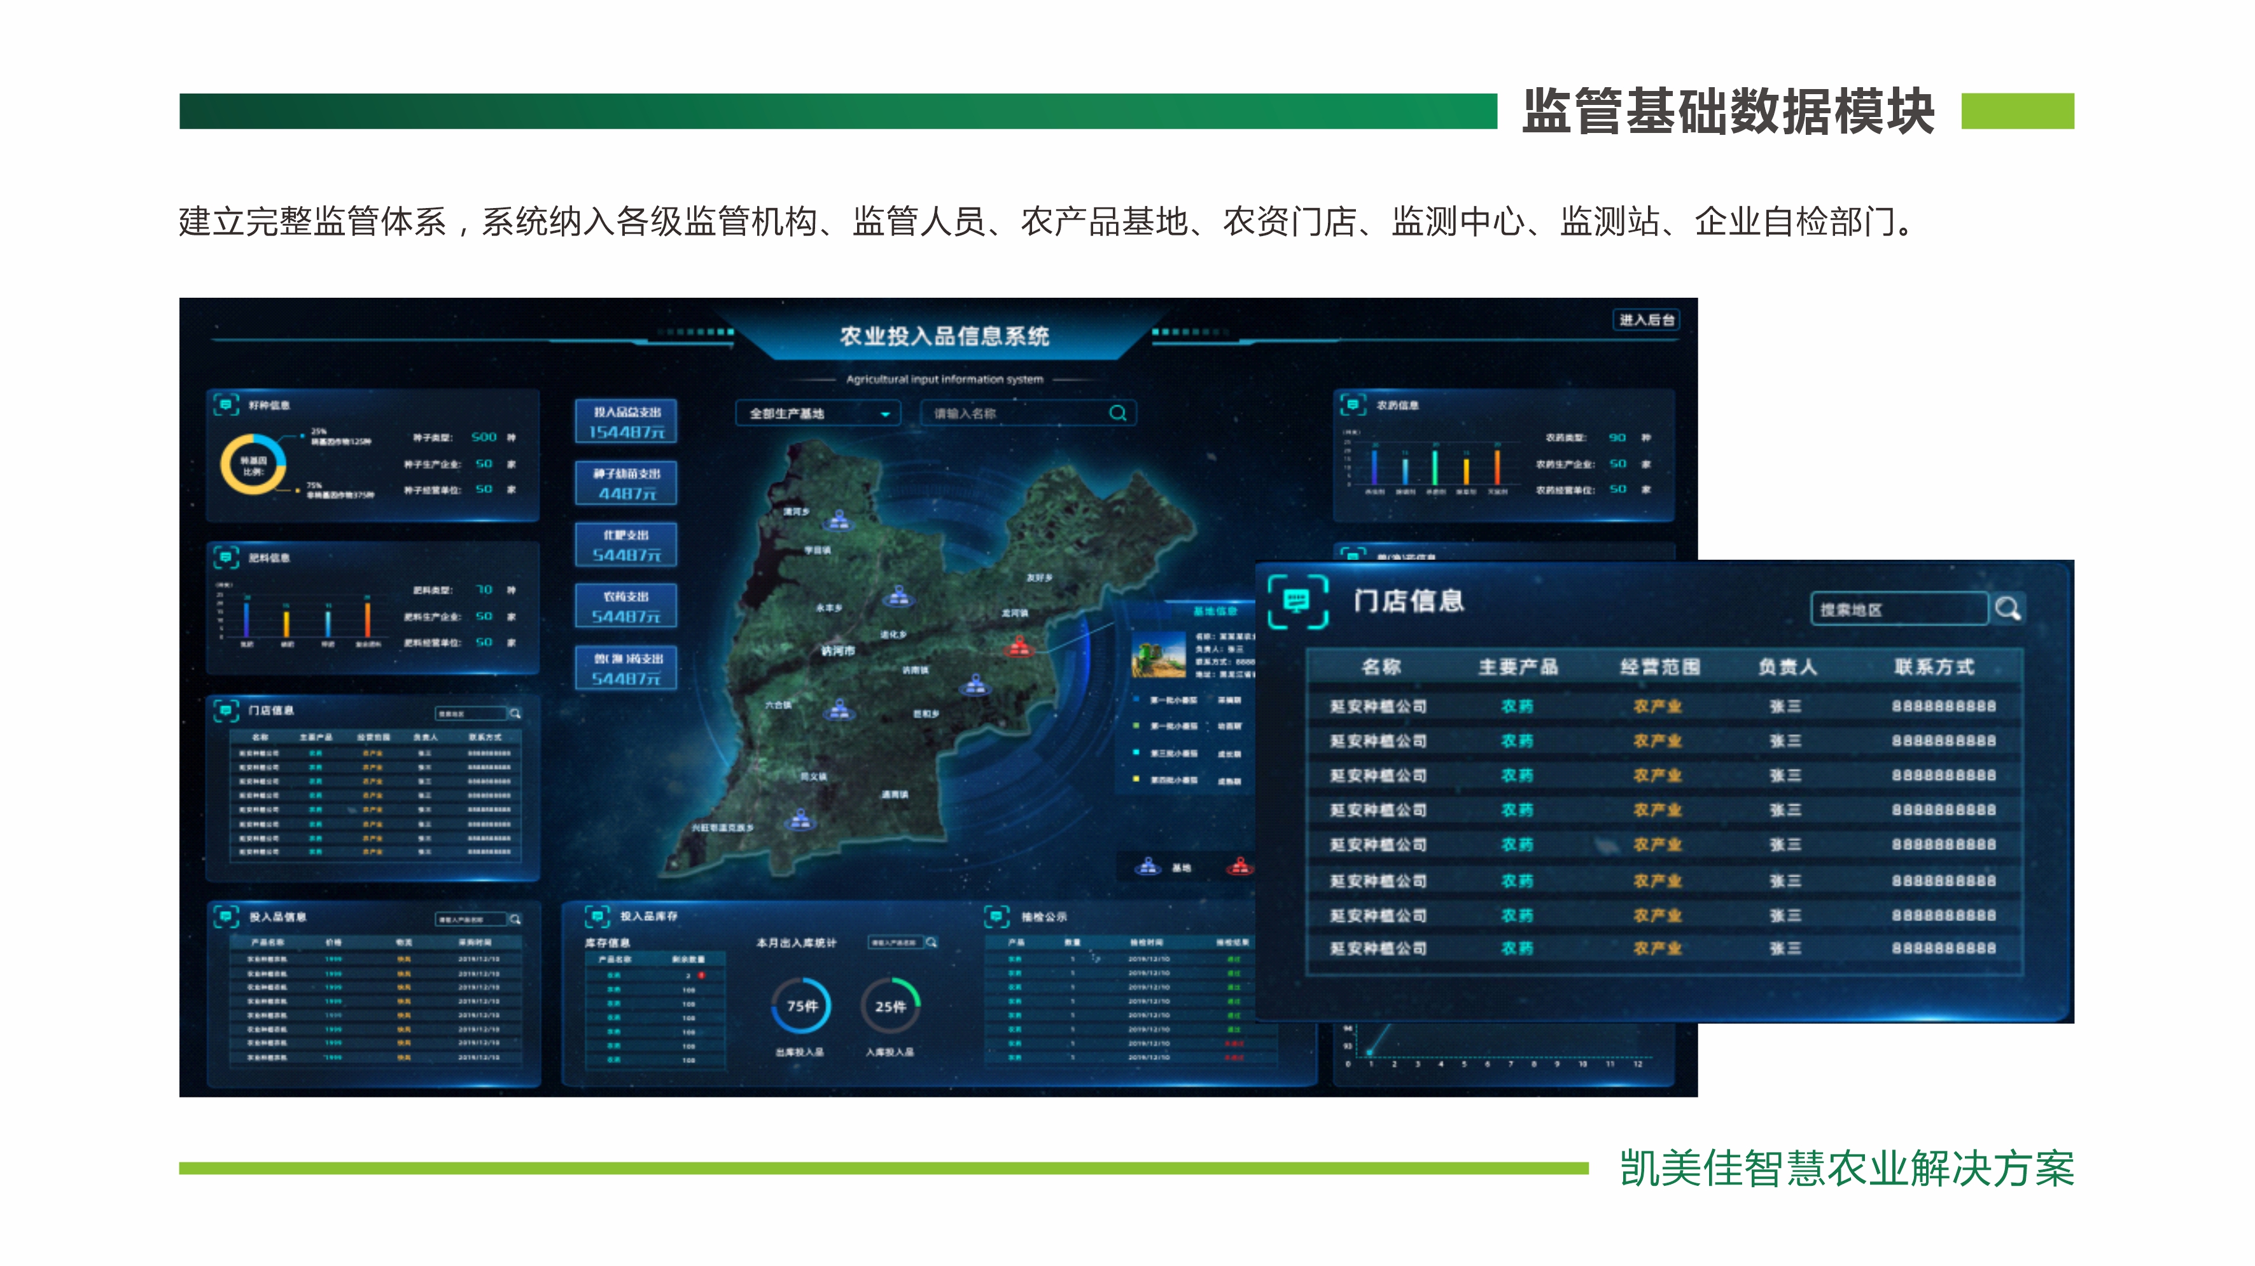Click the 农药信息 panel icon
2255x1266 pixels.
point(1353,405)
